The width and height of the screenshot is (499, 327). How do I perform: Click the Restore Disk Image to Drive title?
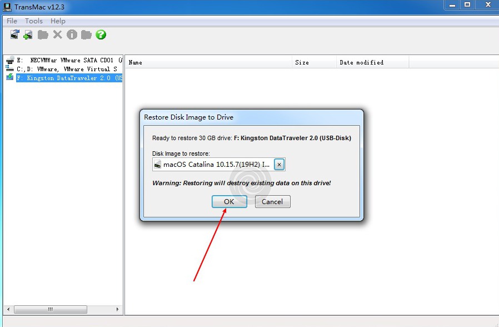(x=189, y=117)
